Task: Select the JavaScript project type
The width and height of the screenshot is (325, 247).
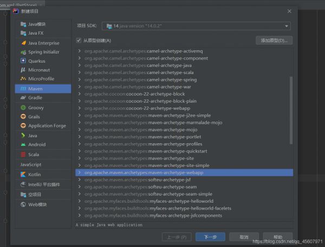Action: pyautogui.click(x=31, y=165)
